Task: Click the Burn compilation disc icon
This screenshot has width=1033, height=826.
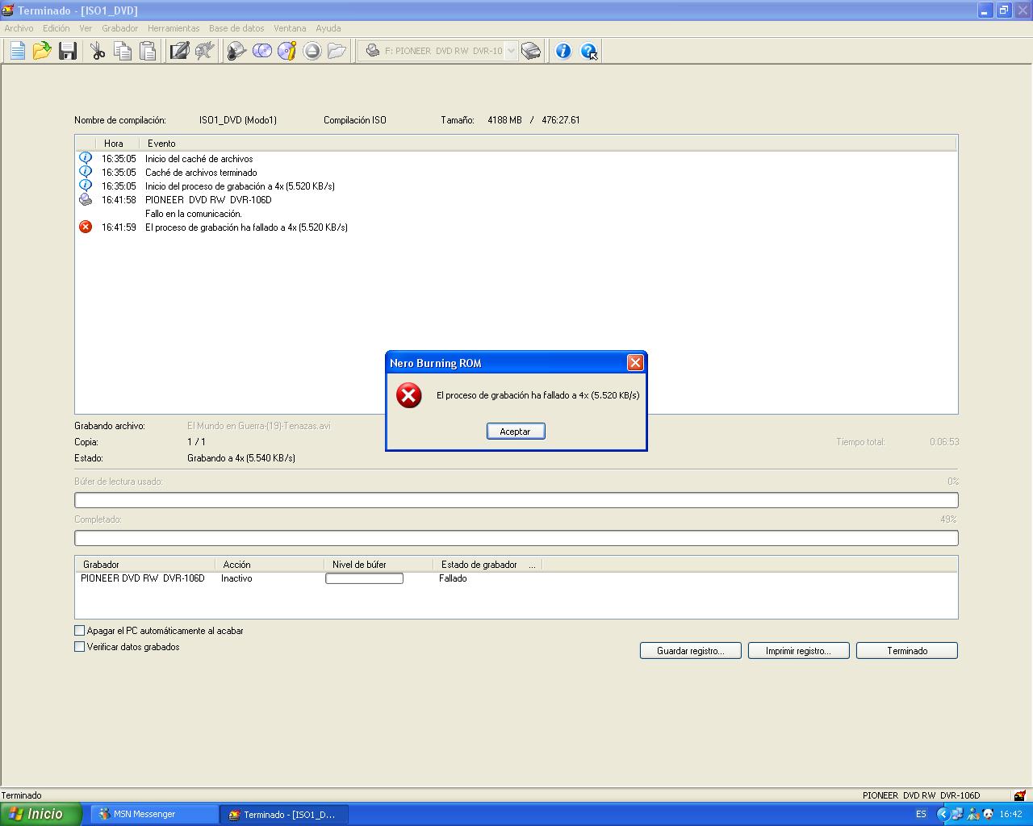Action: click(x=236, y=51)
